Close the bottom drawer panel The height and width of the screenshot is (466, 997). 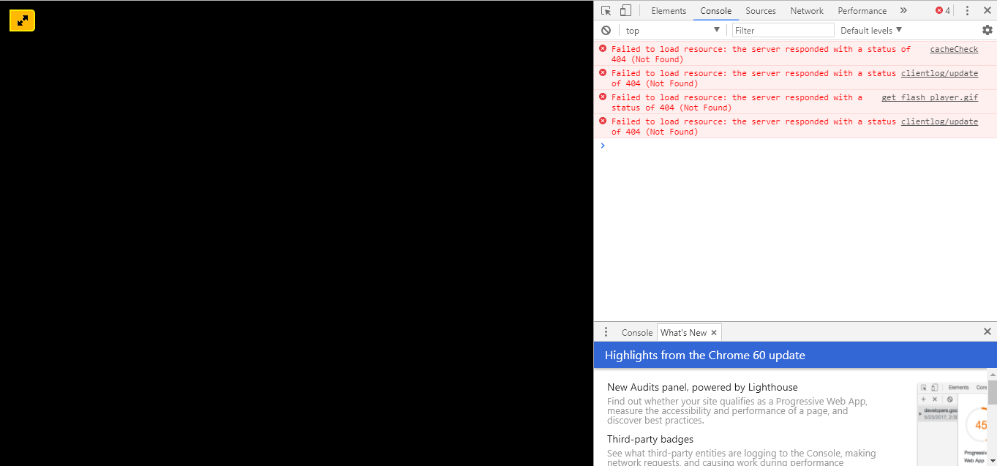[987, 331]
